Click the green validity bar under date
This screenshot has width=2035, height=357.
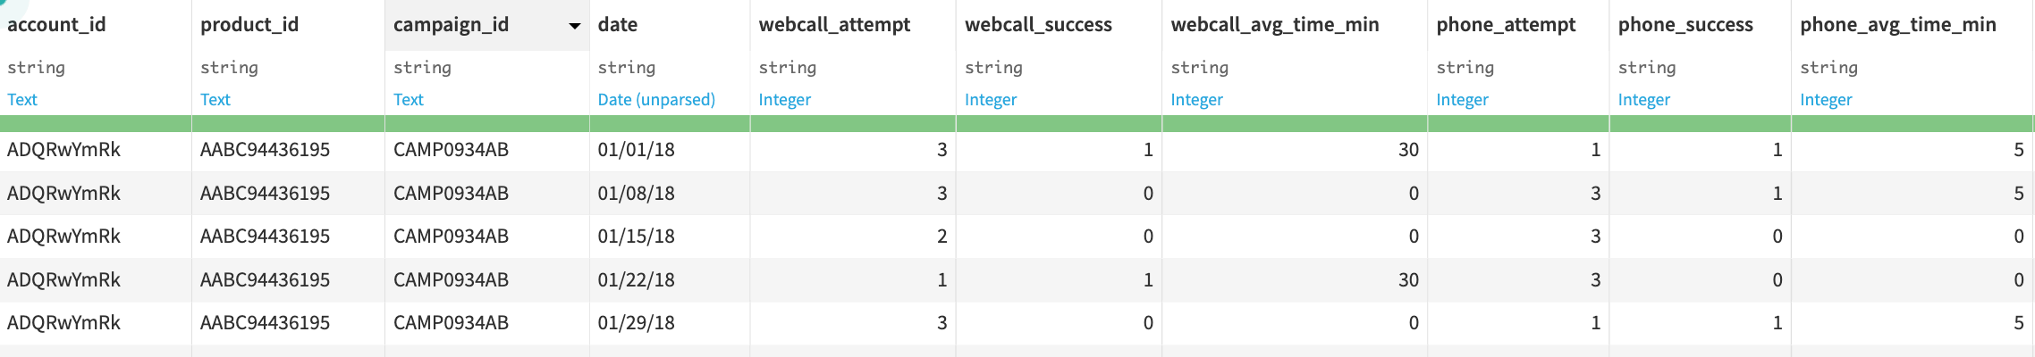tap(670, 124)
